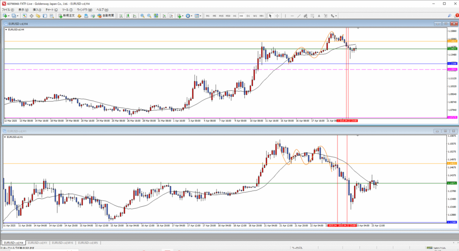Open the チャート menu
459x251 pixels.
(x=52, y=10)
